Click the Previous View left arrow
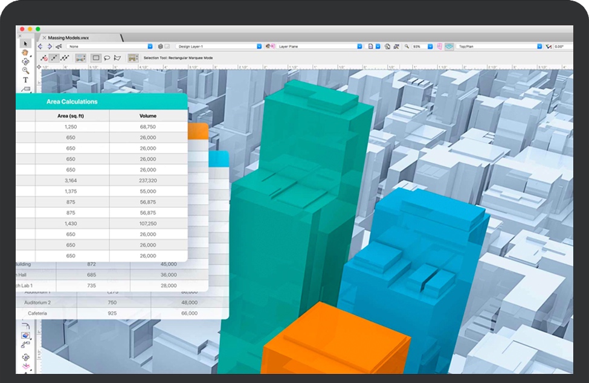 (x=40, y=47)
